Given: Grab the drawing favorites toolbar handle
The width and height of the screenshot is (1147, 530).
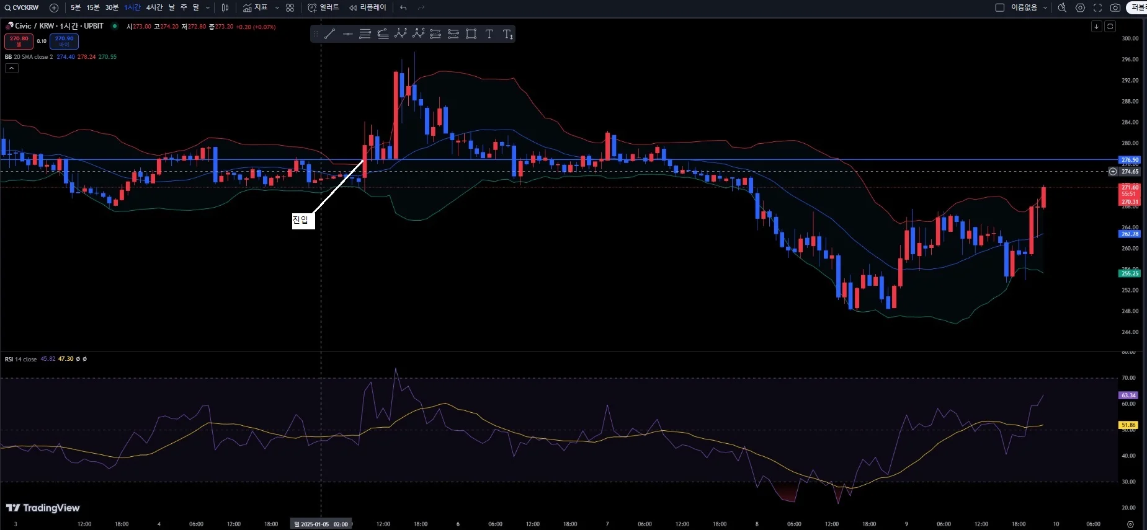Looking at the screenshot, I should [315, 34].
